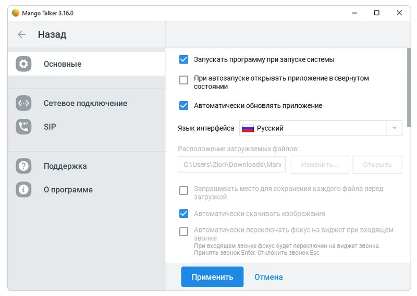Open the Язык интерфейса dropdown arrow

[x=394, y=128]
